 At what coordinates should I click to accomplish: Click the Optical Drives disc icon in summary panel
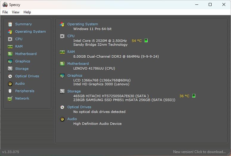tap(62, 107)
